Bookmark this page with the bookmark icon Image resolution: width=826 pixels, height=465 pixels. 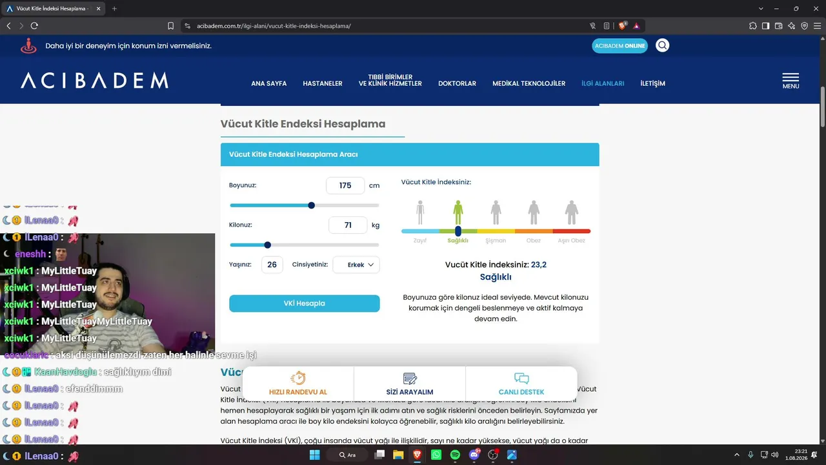coord(171,26)
